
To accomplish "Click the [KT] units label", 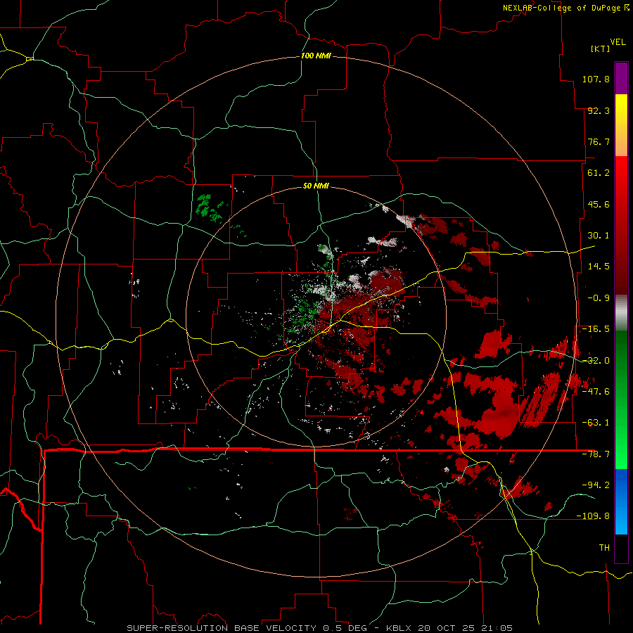I will pos(601,49).
